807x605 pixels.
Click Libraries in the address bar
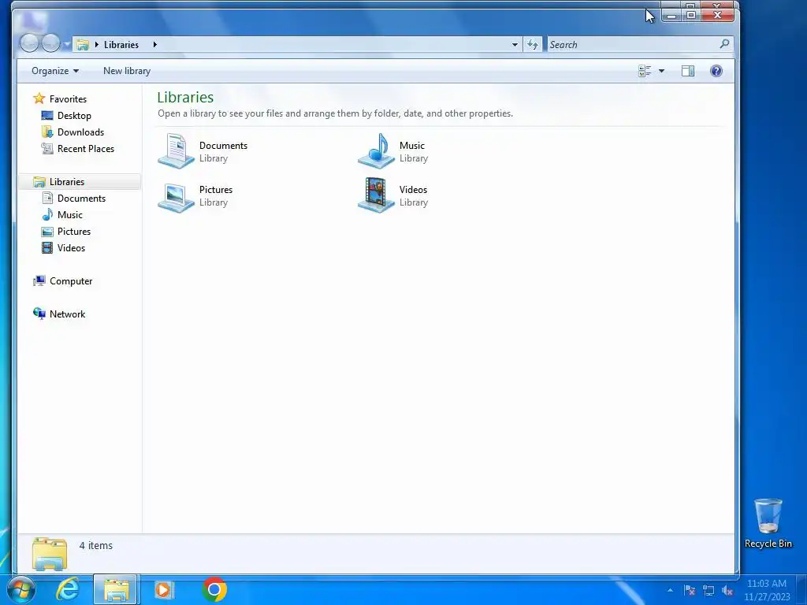pos(121,45)
